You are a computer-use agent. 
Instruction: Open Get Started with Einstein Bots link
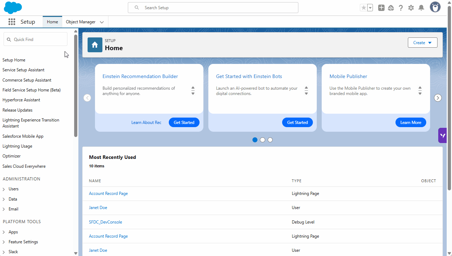tap(249, 76)
